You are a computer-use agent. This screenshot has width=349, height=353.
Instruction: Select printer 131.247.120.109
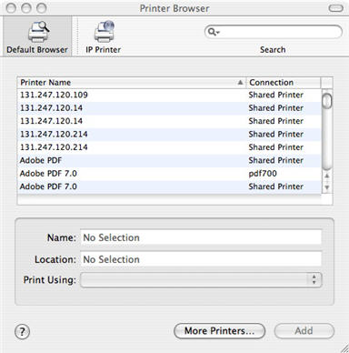(169, 95)
